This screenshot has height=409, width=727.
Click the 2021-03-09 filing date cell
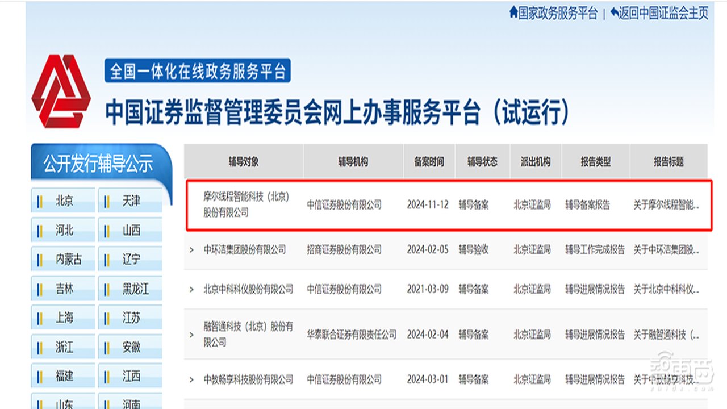[428, 289]
